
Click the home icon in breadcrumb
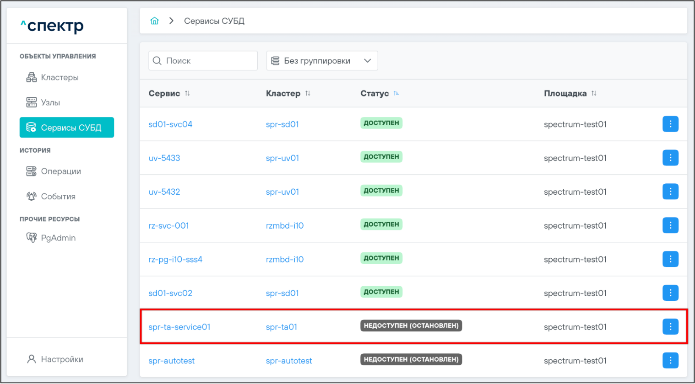coord(154,21)
